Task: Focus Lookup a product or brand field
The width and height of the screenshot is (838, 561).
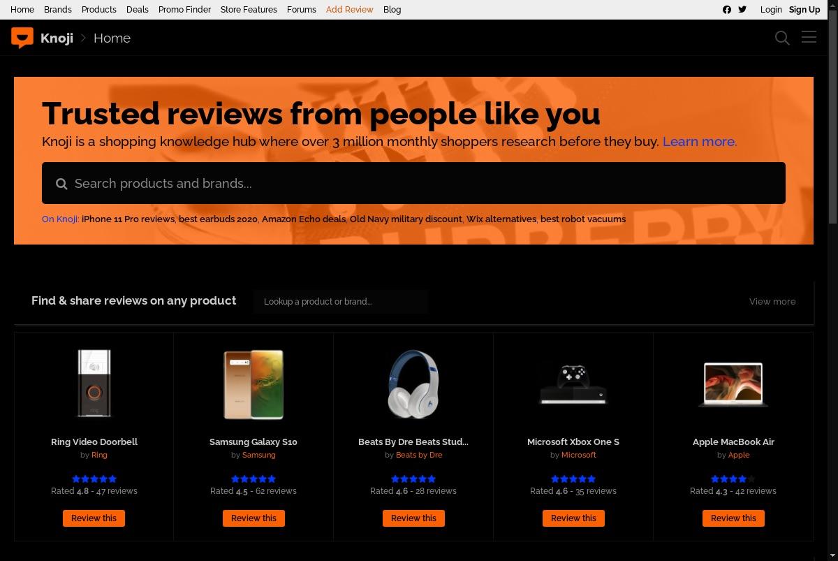Action: point(341,302)
